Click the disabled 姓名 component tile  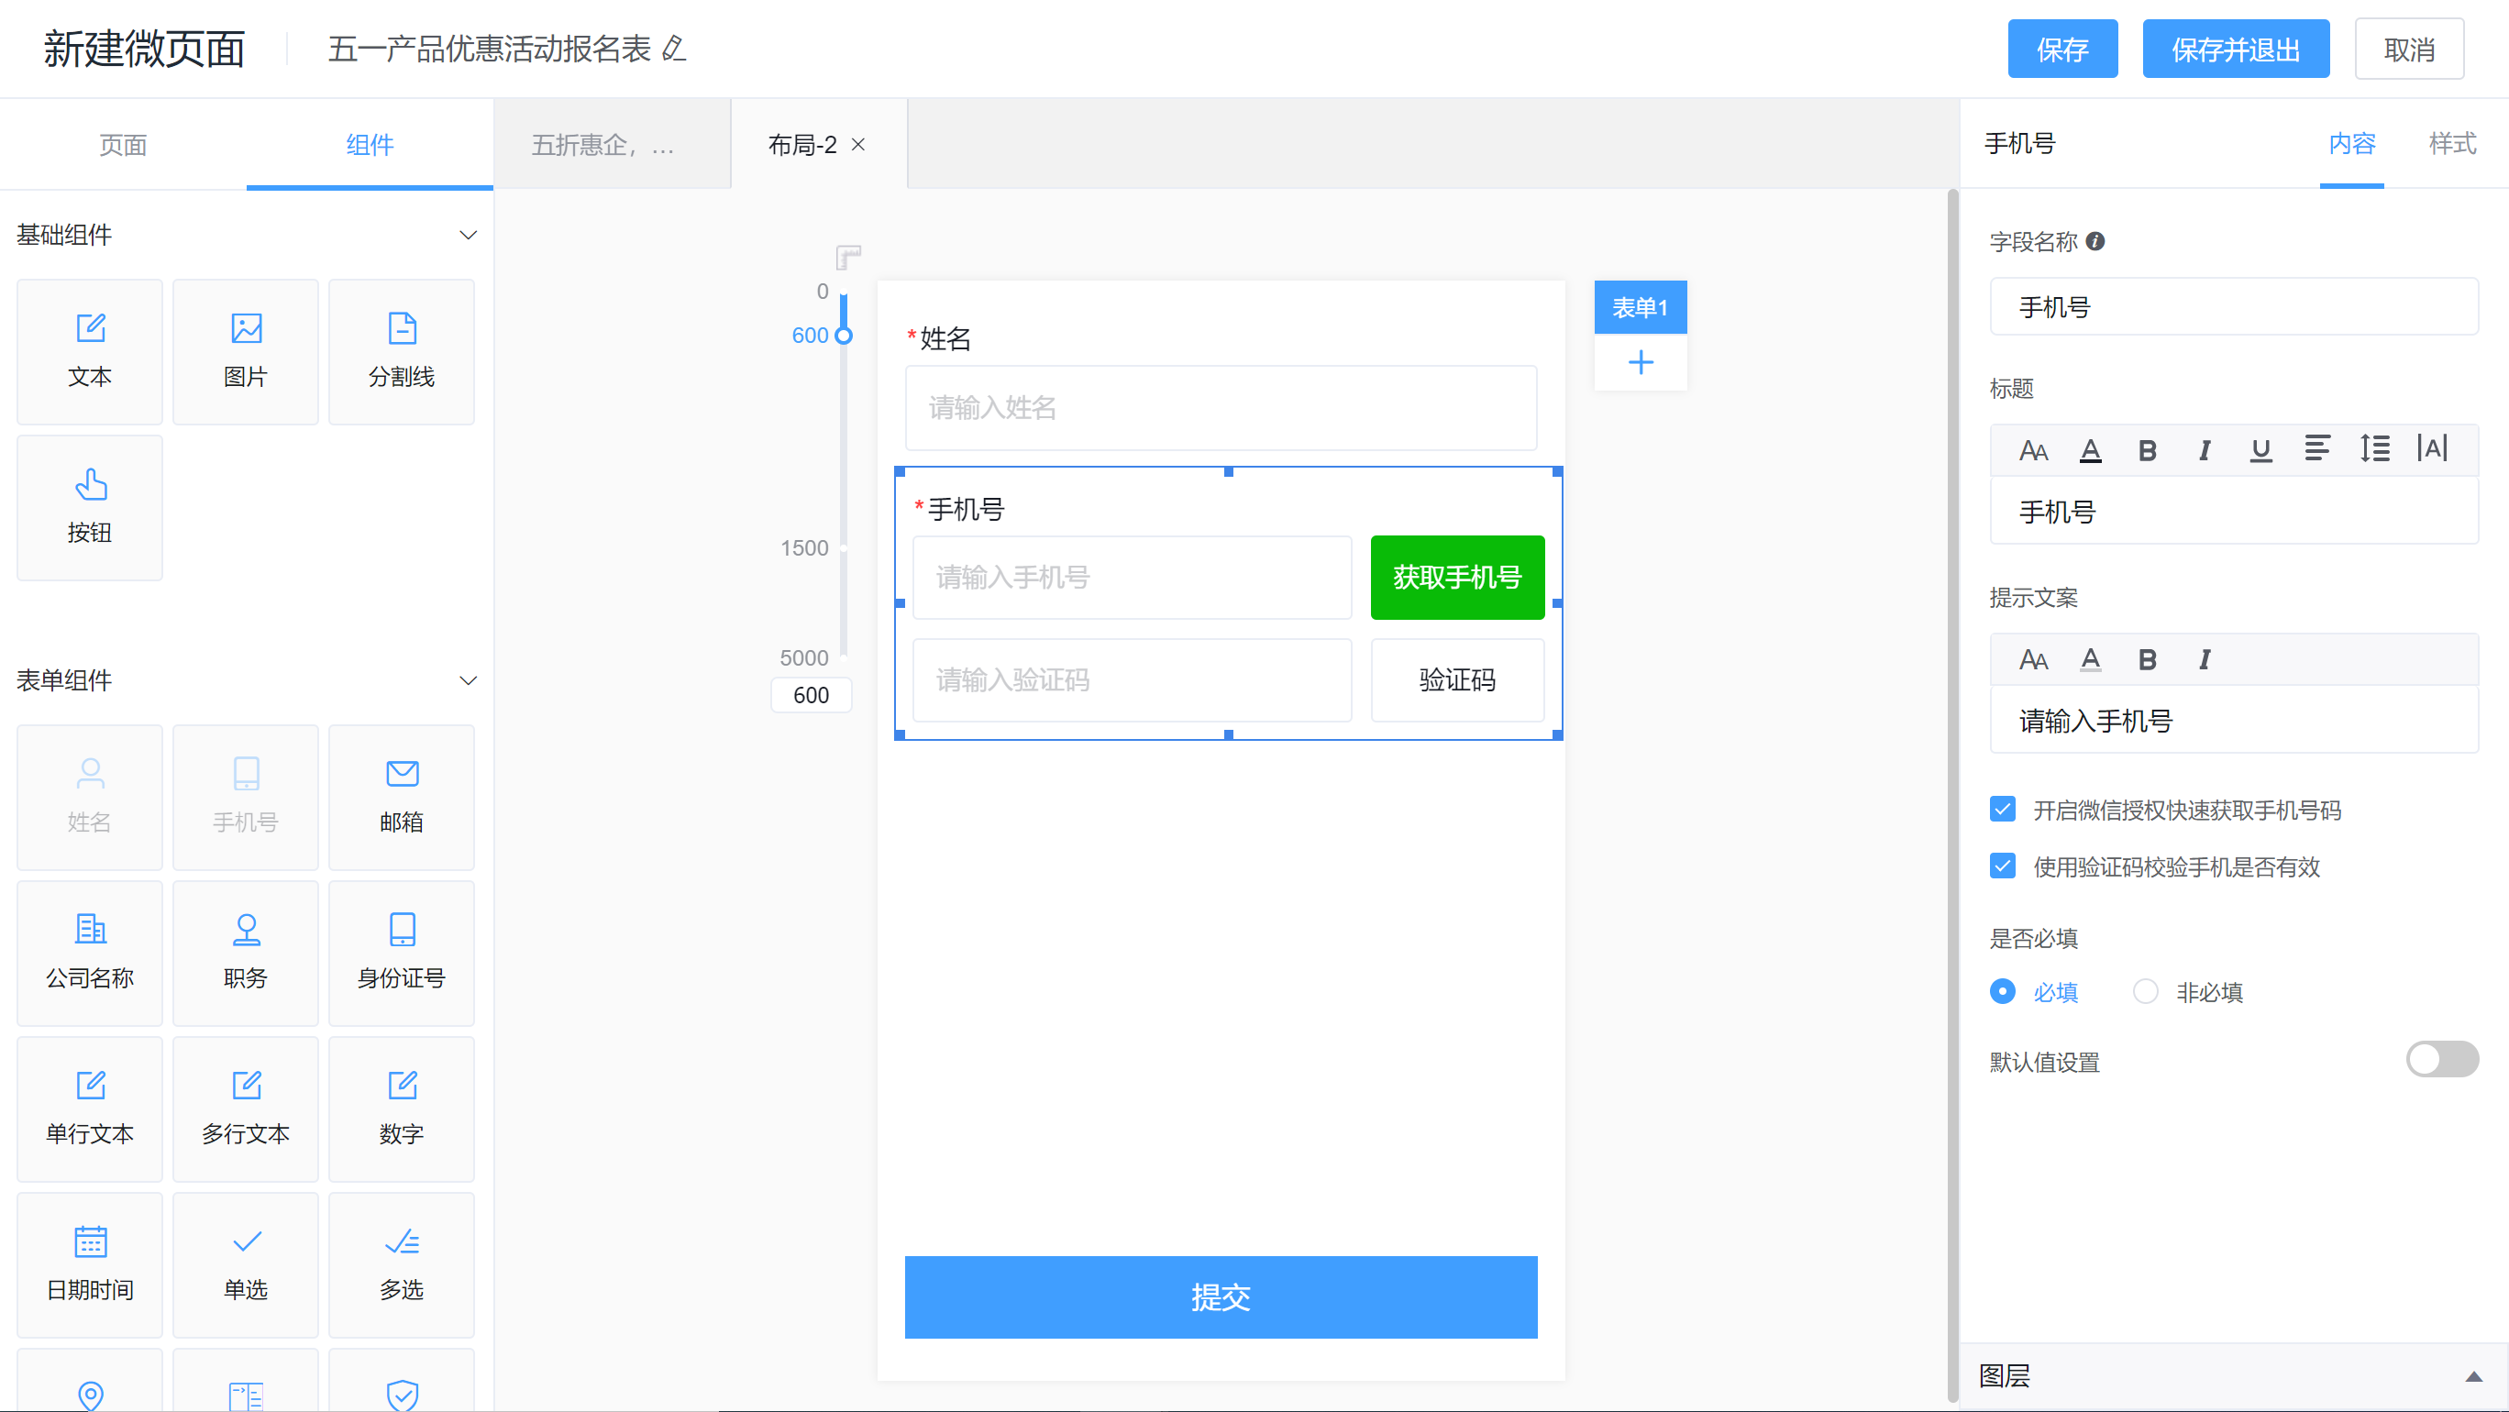(90, 797)
